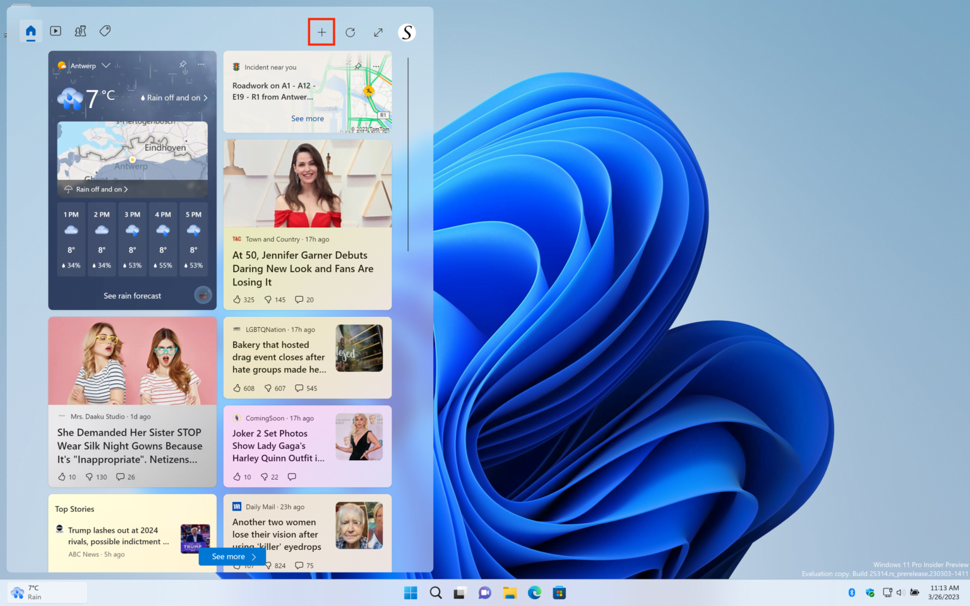970x606 pixels.
Task: Launch Windows Search from the taskbar
Action: point(435,592)
